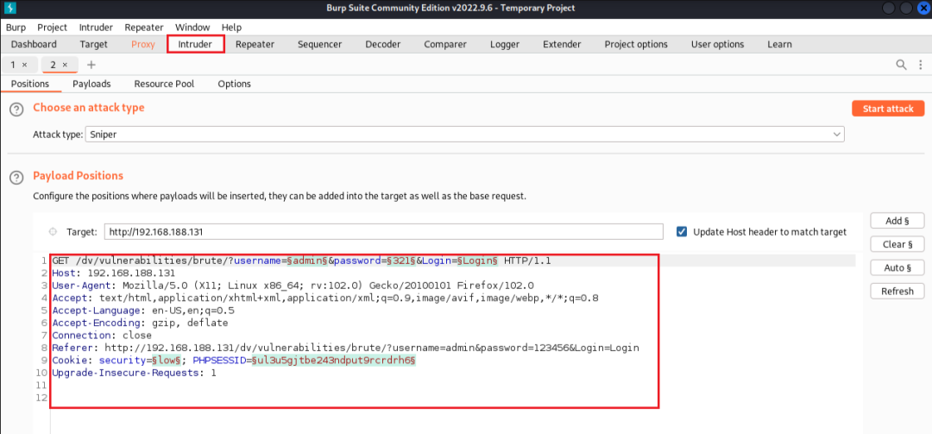Switch to the Proxy tab
Screen dimensions: 932x434
pyautogui.click(x=143, y=44)
